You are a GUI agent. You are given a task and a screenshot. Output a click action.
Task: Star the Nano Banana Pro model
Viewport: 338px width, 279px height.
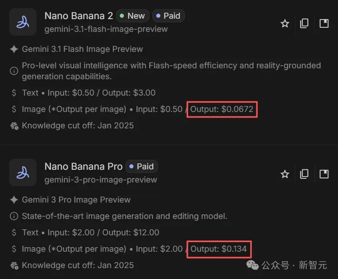pos(285,174)
